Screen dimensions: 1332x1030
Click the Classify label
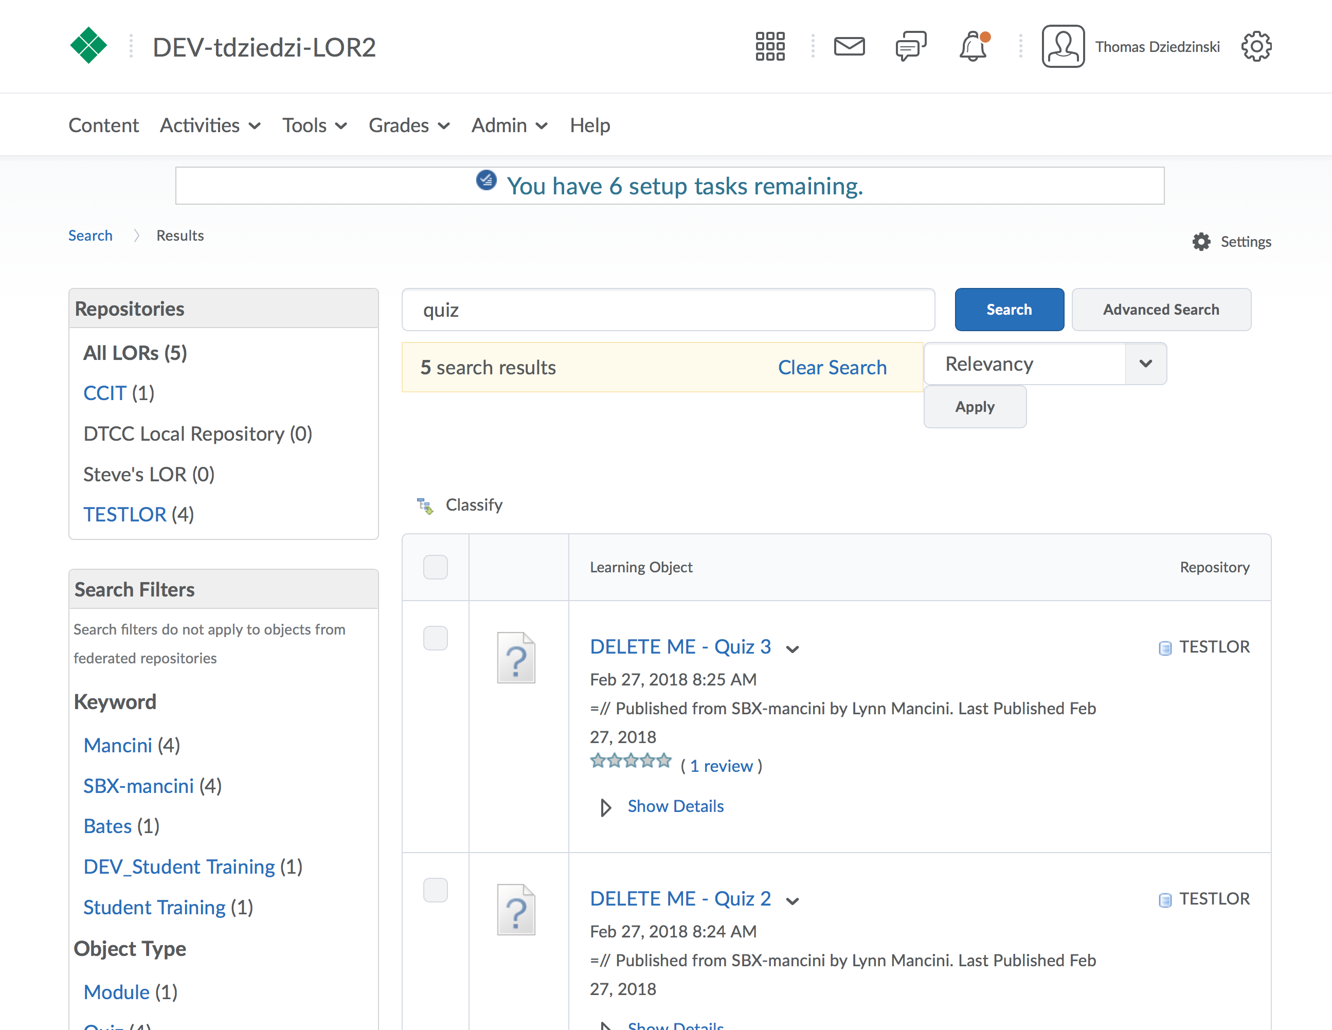click(x=474, y=505)
